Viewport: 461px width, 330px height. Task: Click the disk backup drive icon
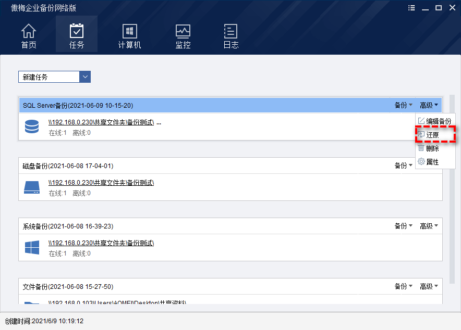[32, 187]
